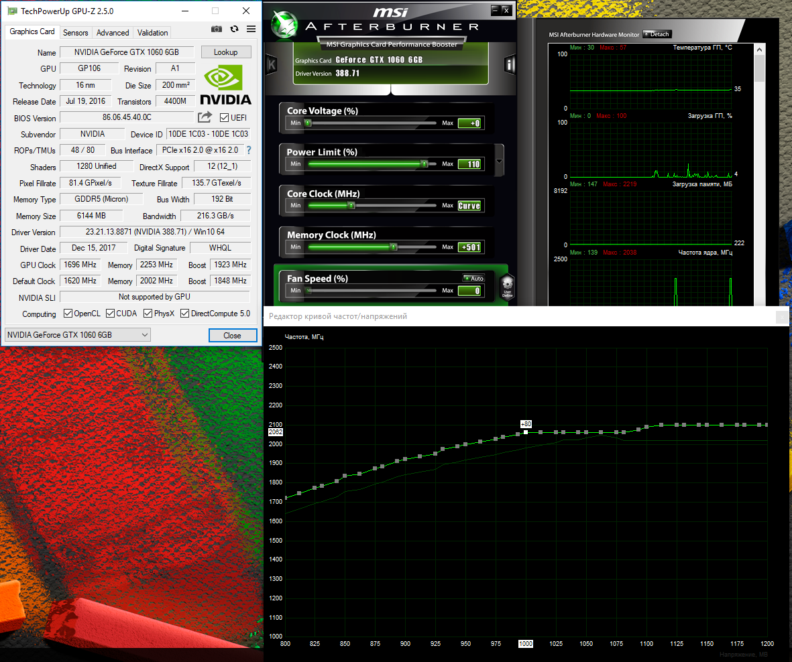
Task: Click the Detach button on Hardware Monitor
Action: point(656,34)
